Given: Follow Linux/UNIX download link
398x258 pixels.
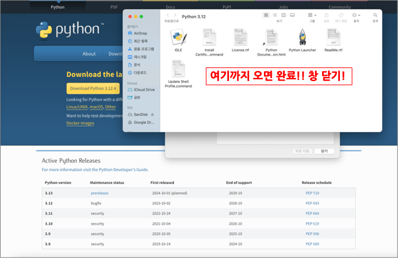Looking at the screenshot, I should [77, 107].
